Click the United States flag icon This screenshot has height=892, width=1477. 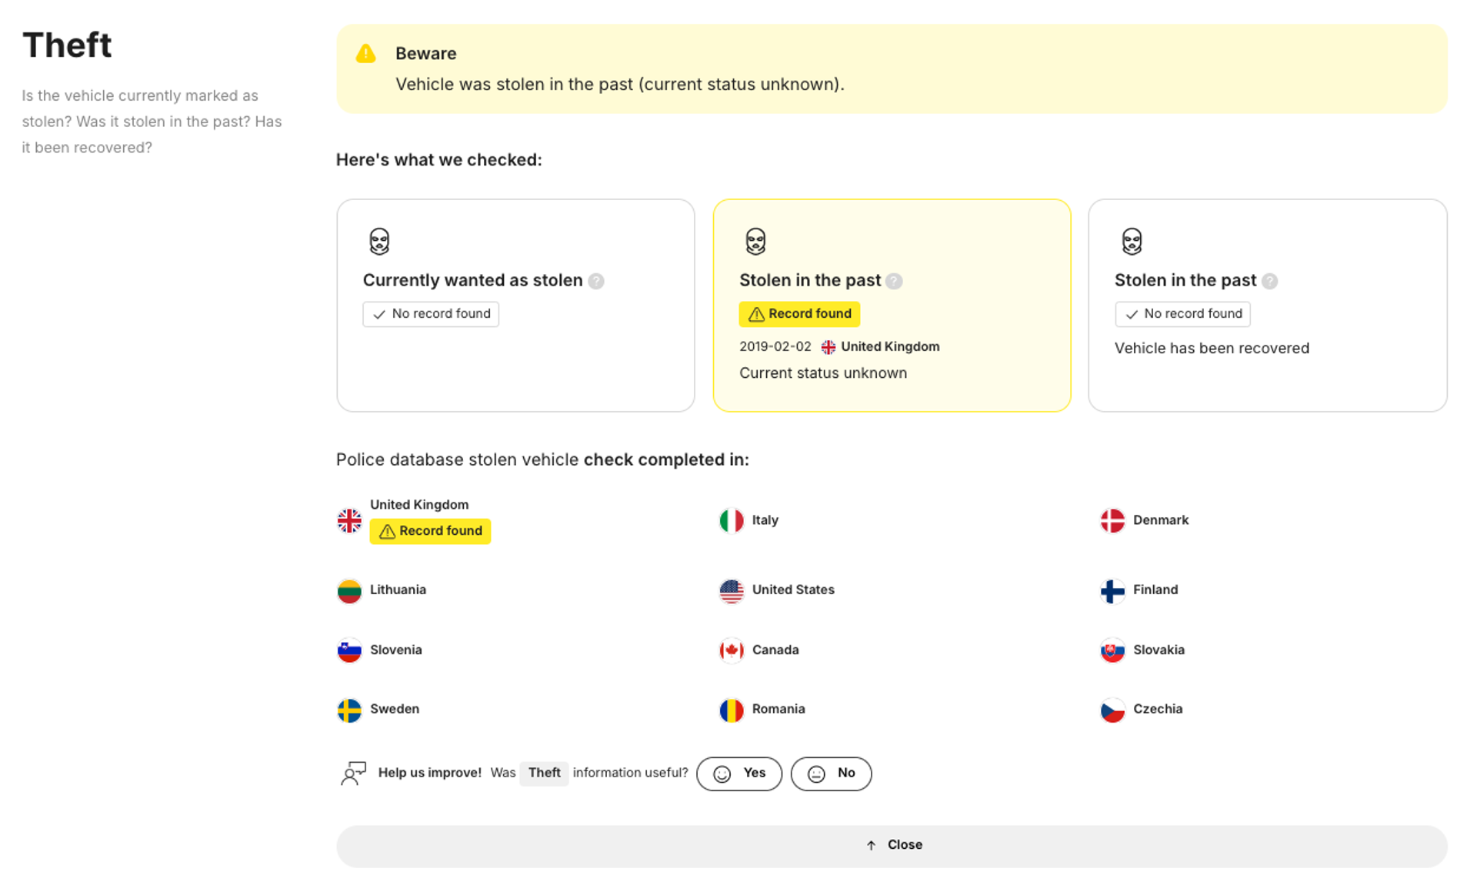pos(731,590)
